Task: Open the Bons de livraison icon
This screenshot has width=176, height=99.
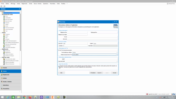Action: click(4, 20)
